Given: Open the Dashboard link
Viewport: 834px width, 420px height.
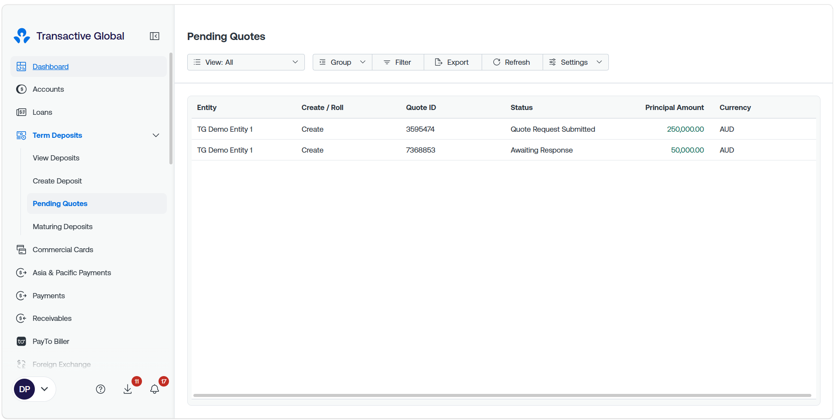Looking at the screenshot, I should pos(51,67).
